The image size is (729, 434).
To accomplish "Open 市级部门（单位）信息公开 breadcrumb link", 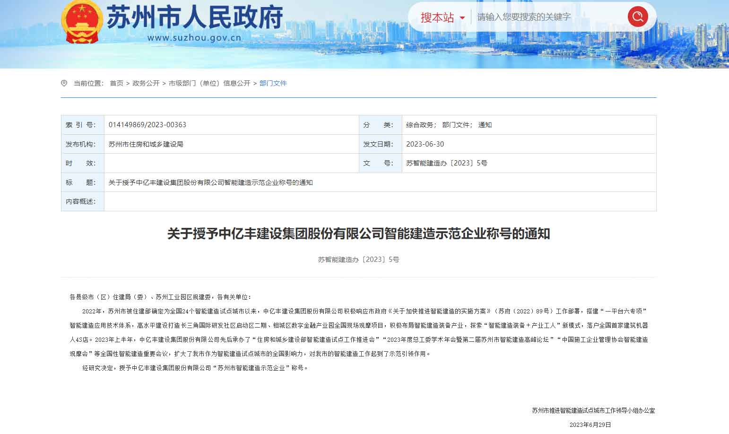I will click(x=209, y=83).
